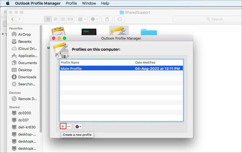Screen dimensions: 242x153
Task: Click the Applications sidebar icon
Action: [x=14, y=56]
